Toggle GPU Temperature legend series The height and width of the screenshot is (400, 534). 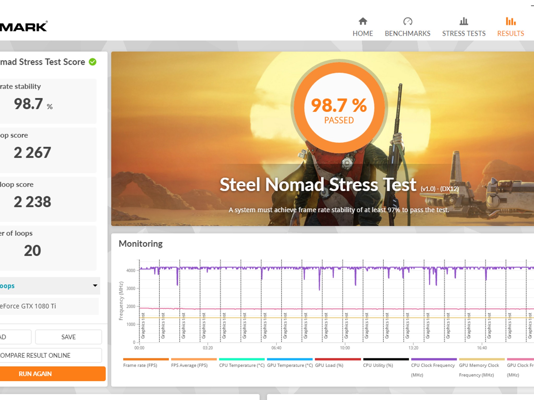pyautogui.click(x=290, y=365)
